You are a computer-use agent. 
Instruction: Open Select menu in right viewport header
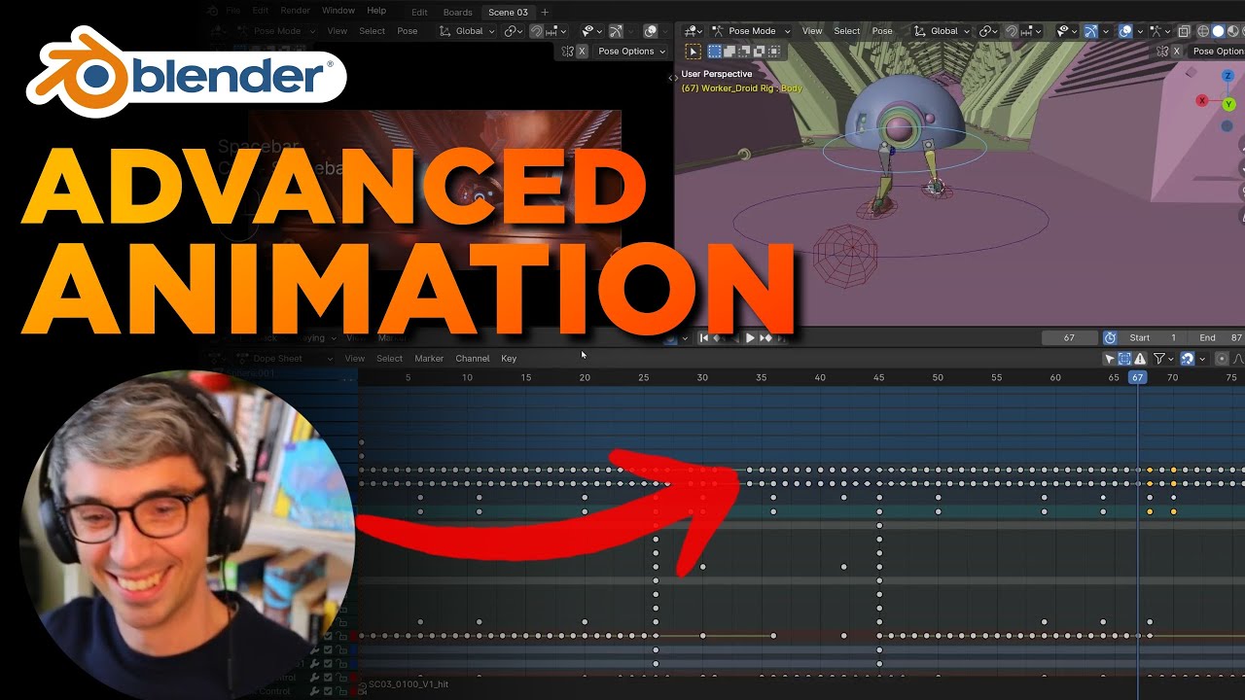pos(847,31)
